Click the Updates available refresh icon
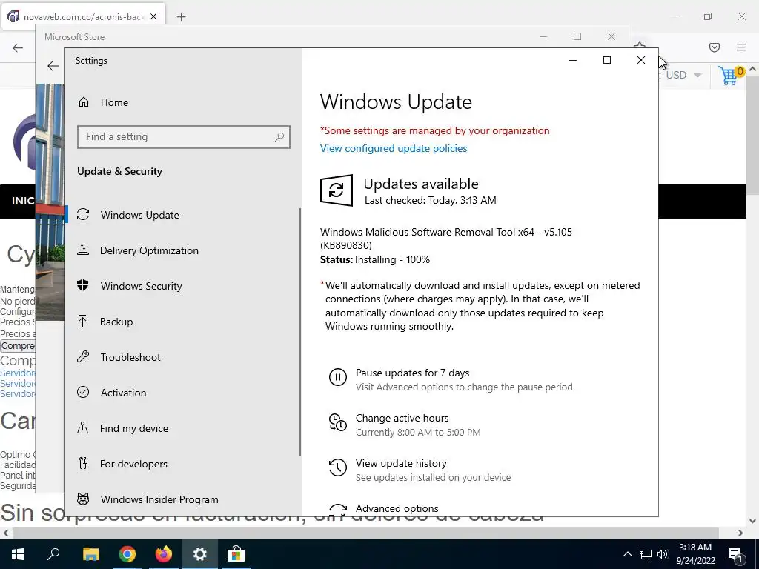759x569 pixels. [337, 190]
